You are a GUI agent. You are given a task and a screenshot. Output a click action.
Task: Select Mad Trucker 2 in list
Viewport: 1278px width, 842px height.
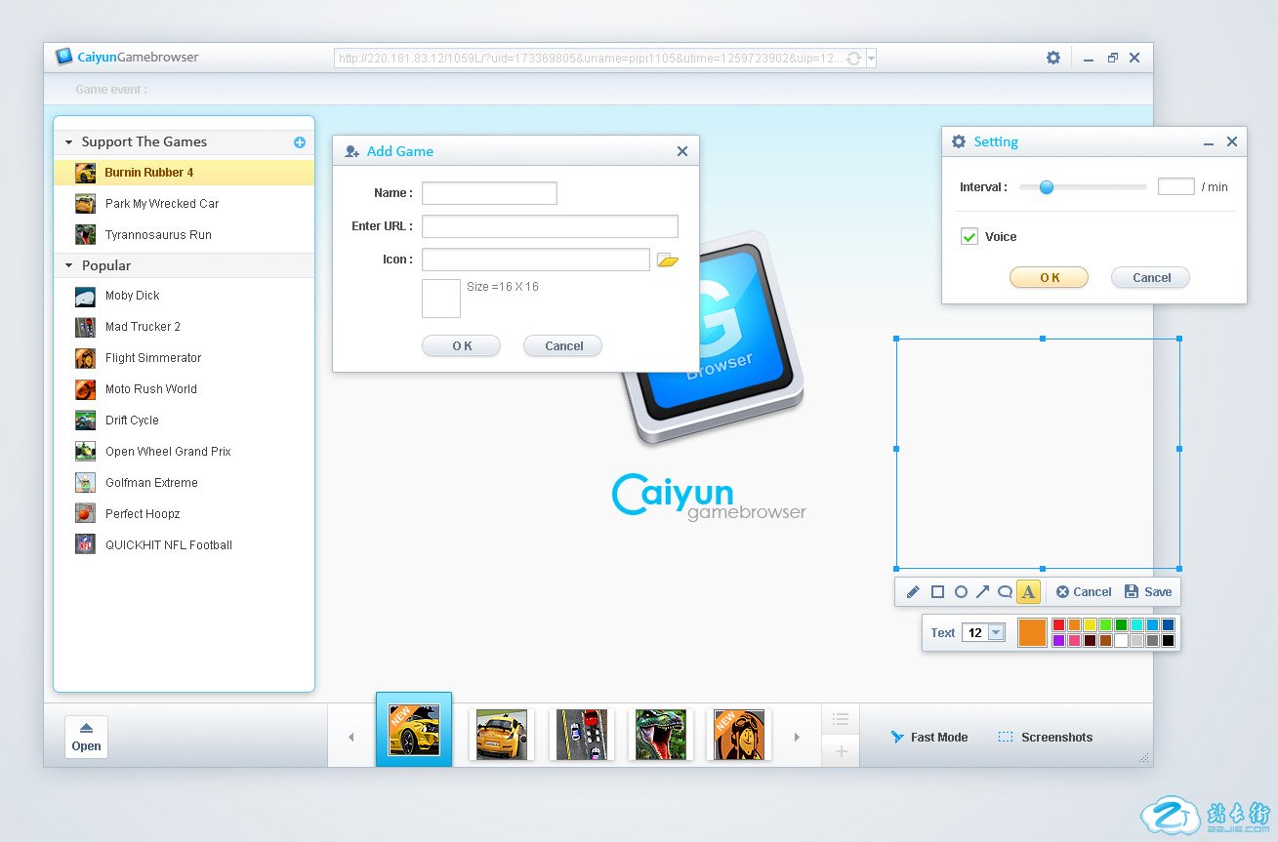[x=185, y=327]
